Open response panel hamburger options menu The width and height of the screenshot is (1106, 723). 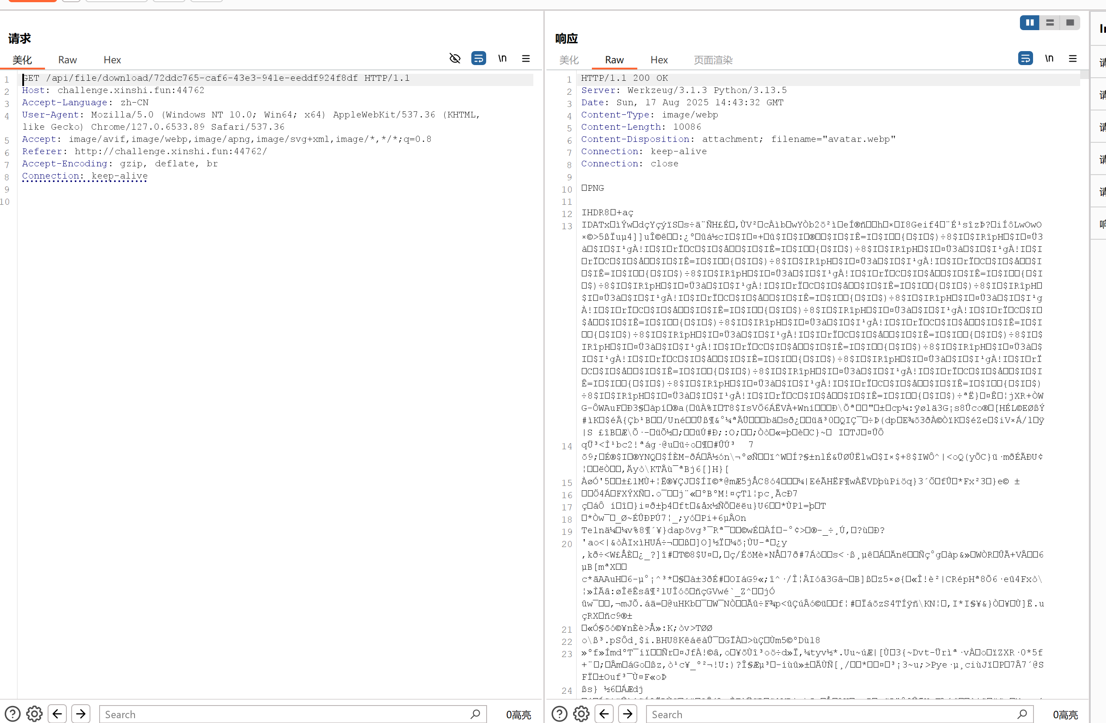(1072, 59)
